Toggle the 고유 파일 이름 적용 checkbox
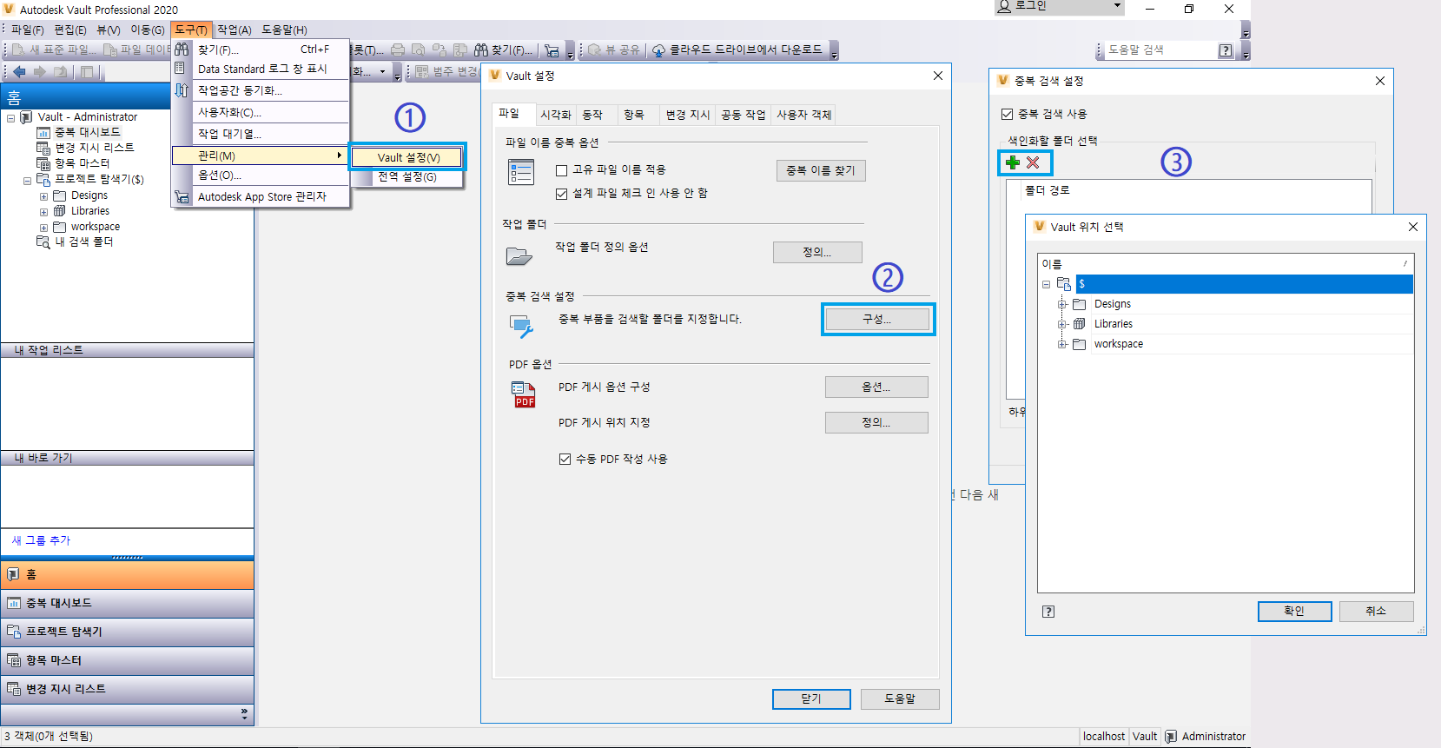Screen dimensions: 1441x748 (x=562, y=170)
